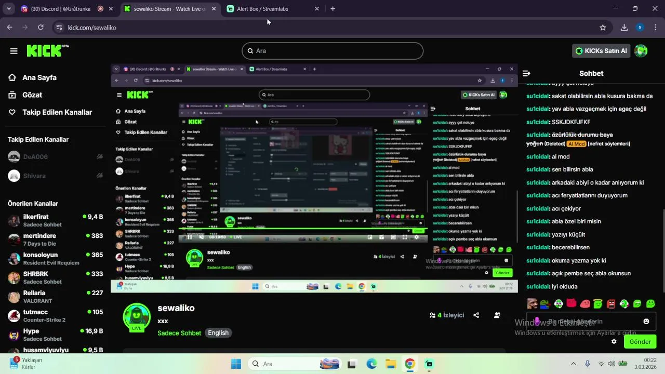Insert the Pepe frog emote

(x=544, y=304)
